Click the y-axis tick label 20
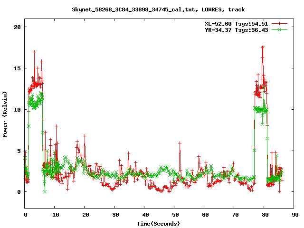 click(x=17, y=27)
